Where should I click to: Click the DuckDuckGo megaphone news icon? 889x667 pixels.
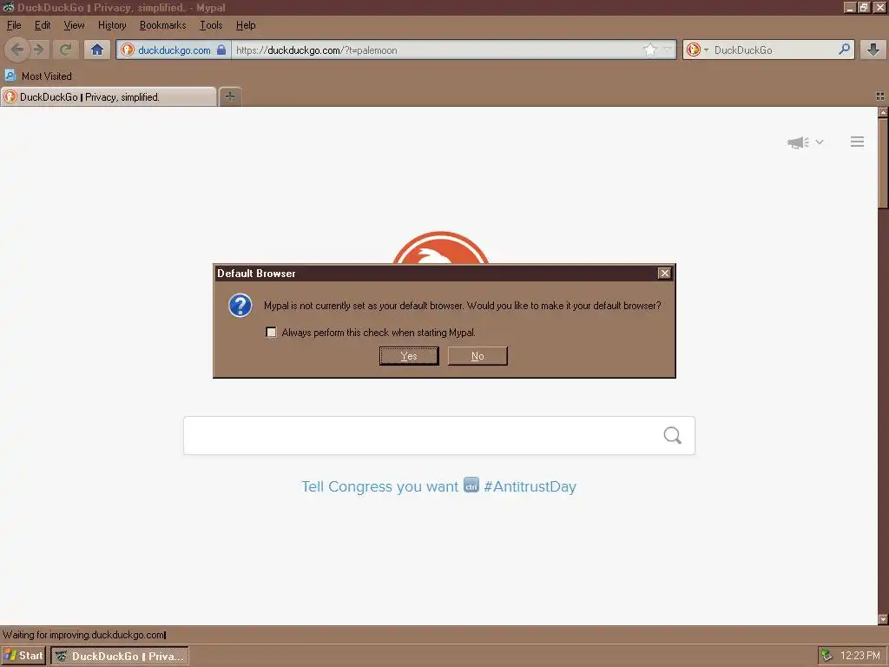tap(798, 142)
